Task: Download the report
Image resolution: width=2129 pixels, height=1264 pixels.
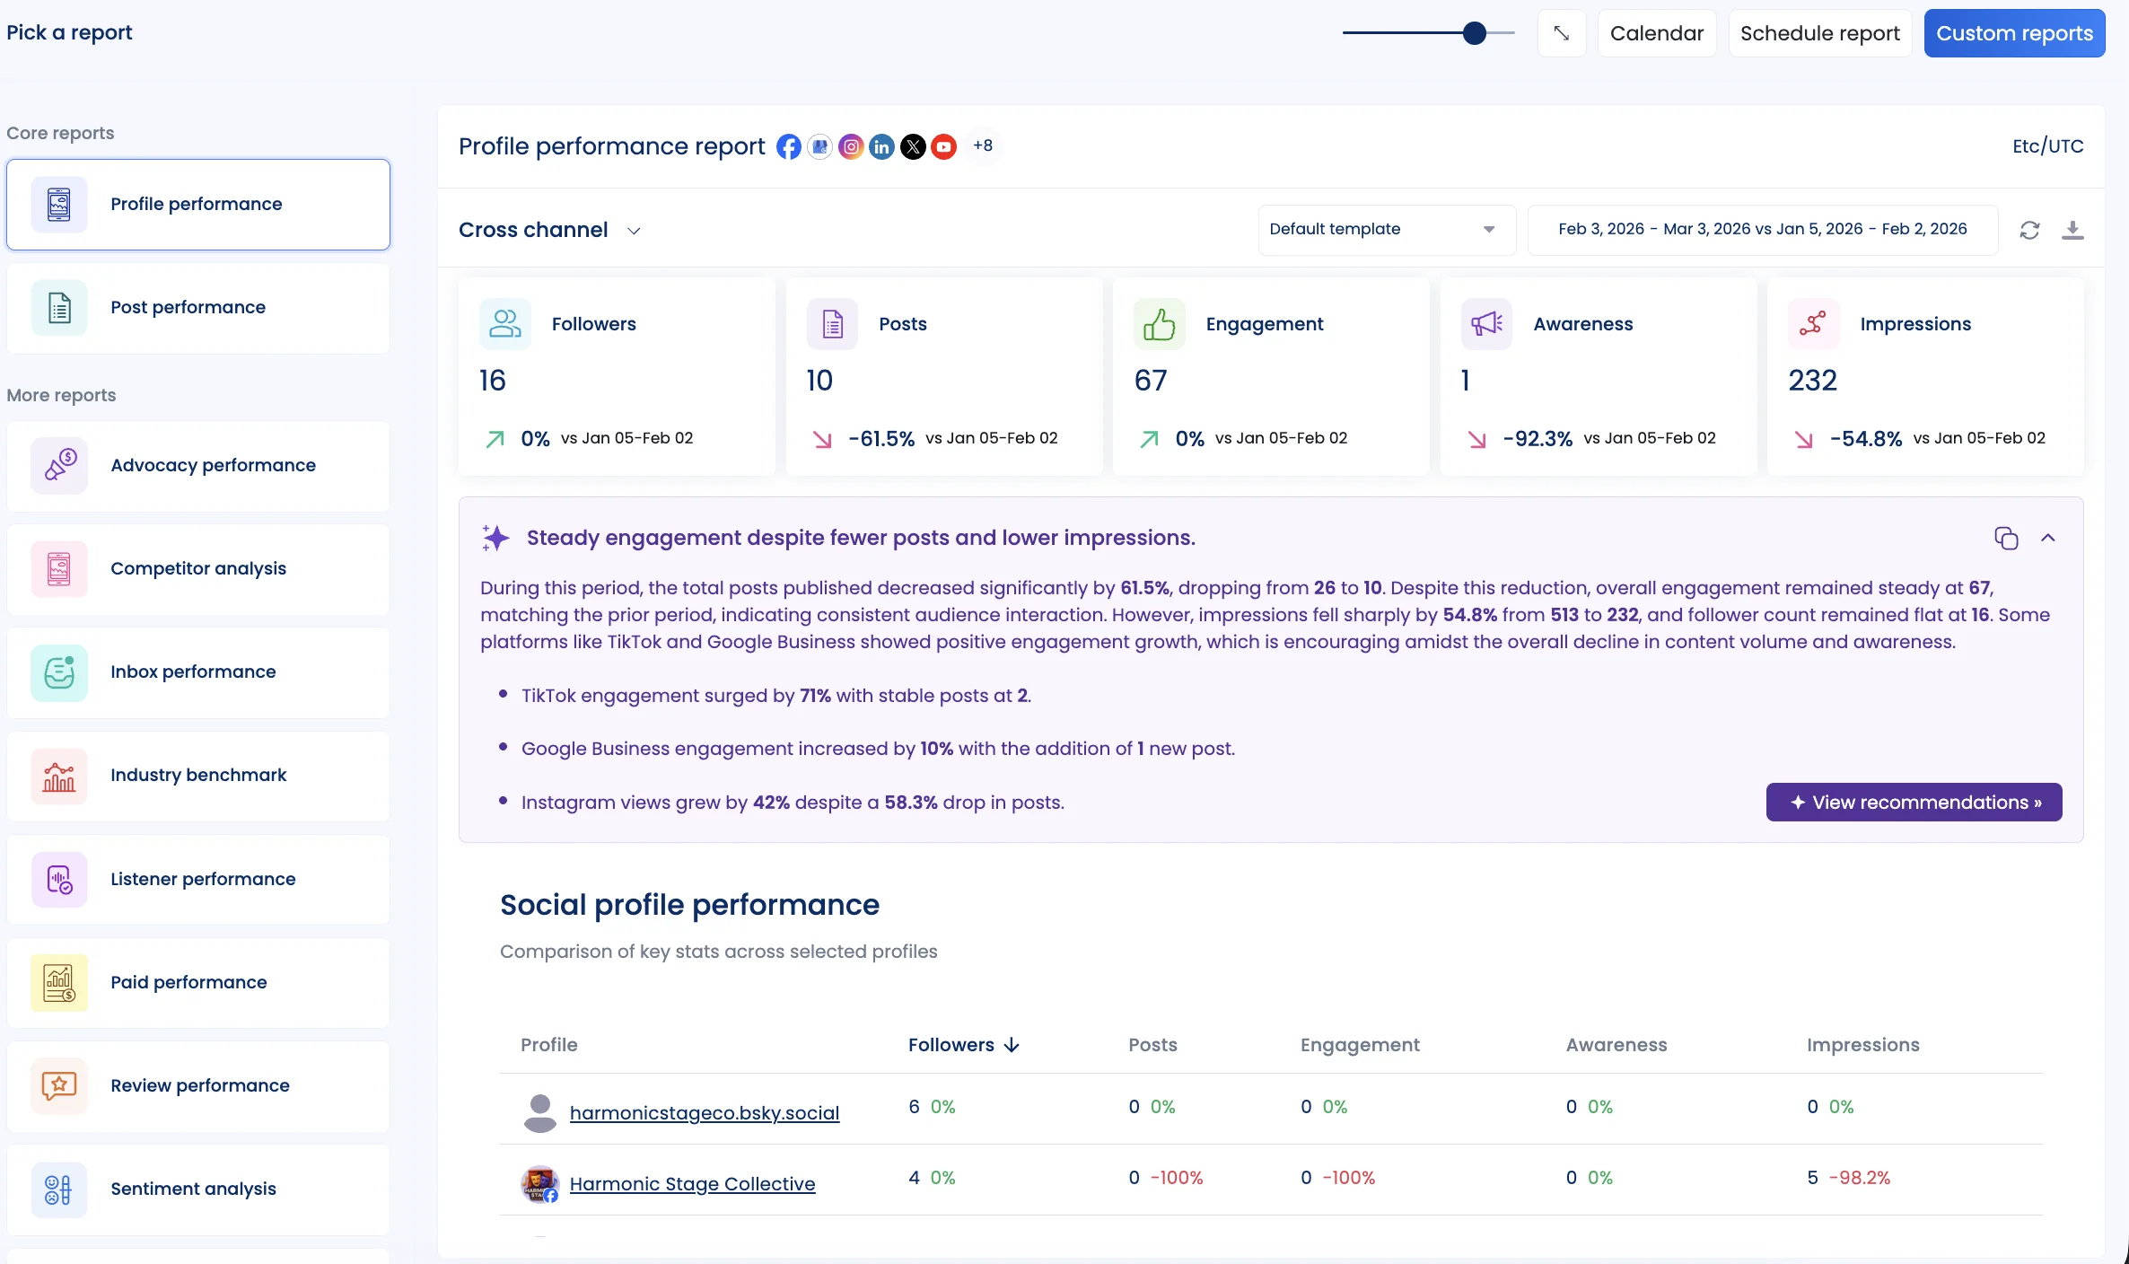Action: (x=2072, y=230)
